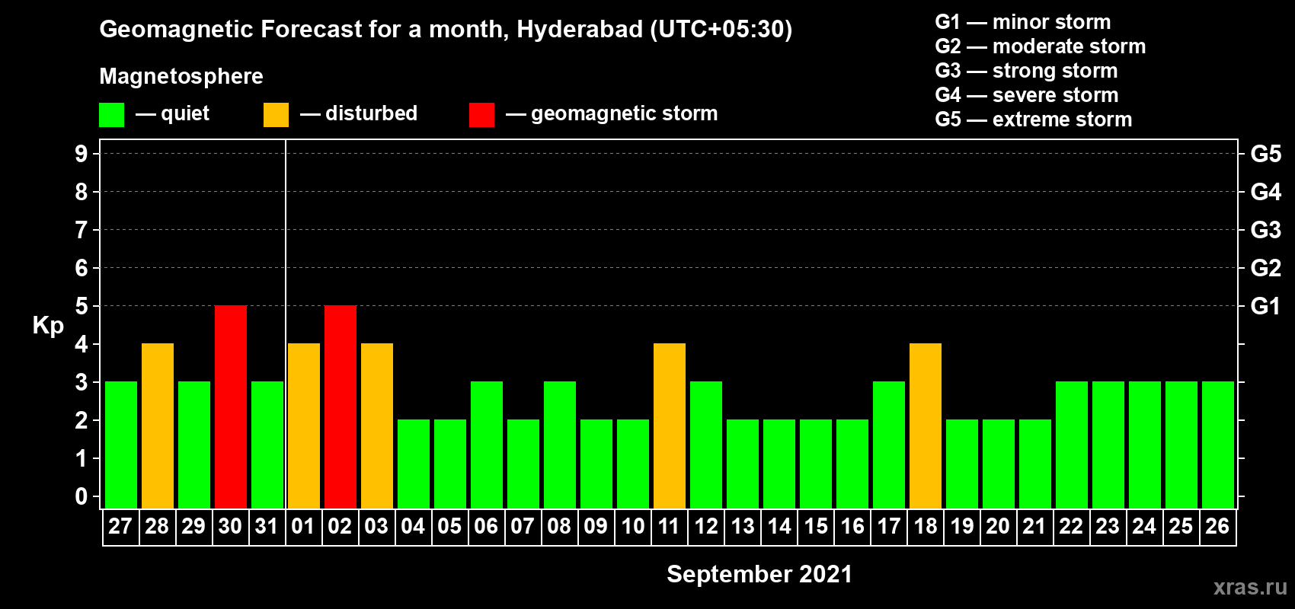
Task: Click date label 23 on the axis
Action: [x=1108, y=526]
